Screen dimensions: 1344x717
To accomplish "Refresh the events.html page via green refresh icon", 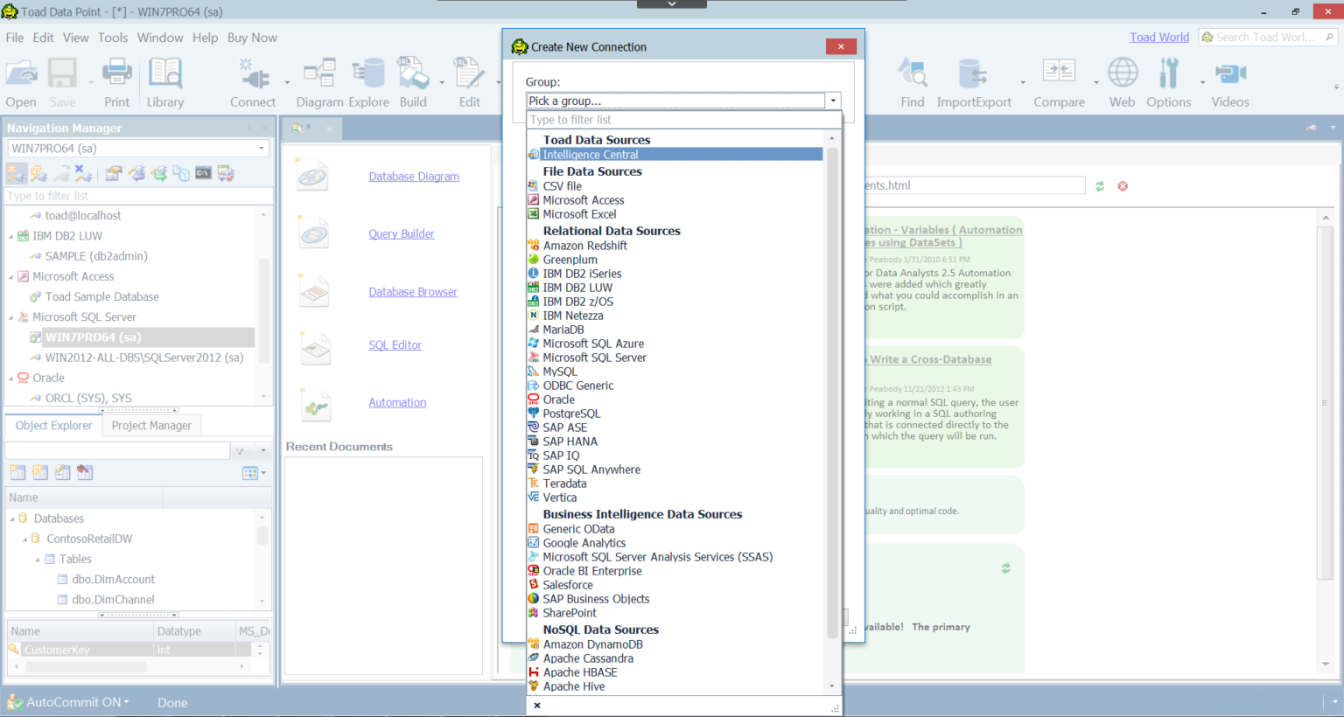I will (1101, 185).
